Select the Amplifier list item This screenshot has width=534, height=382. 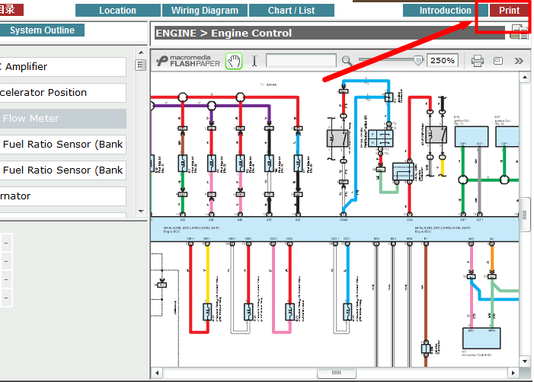(x=63, y=67)
